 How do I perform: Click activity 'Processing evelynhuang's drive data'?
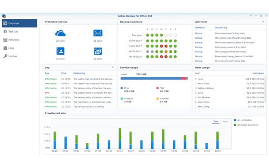click(x=233, y=38)
